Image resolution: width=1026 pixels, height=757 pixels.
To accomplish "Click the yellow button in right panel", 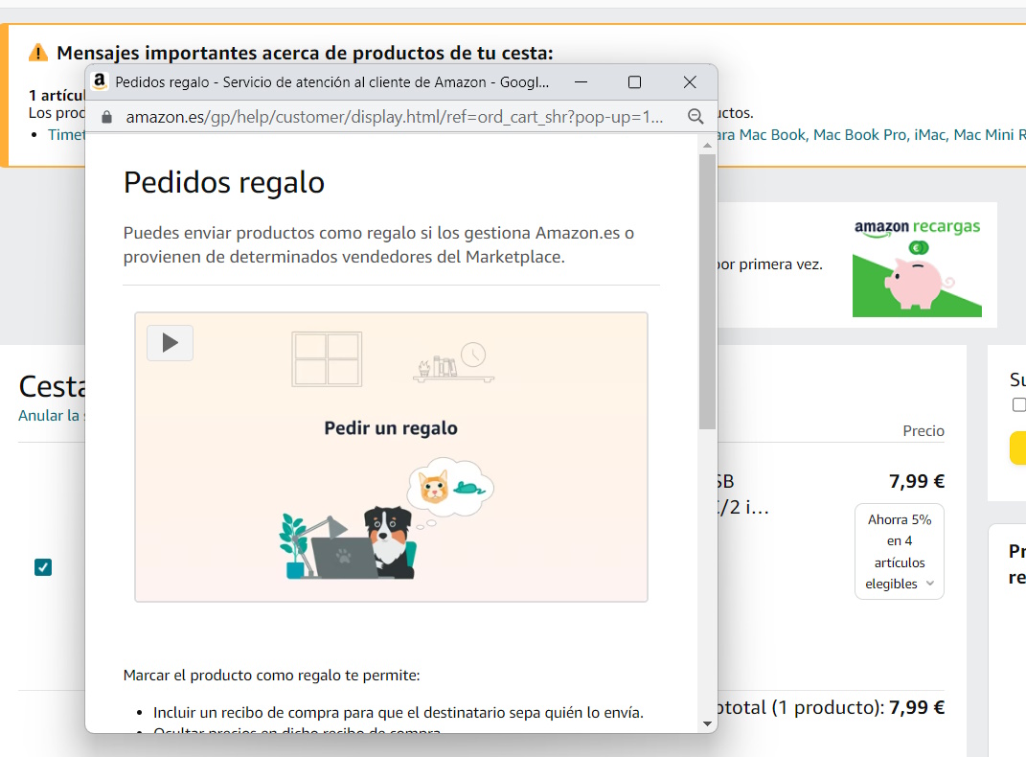I will [x=1017, y=447].
